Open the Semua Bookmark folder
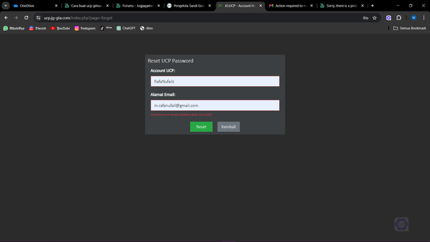The width and height of the screenshot is (430, 242). [409, 28]
